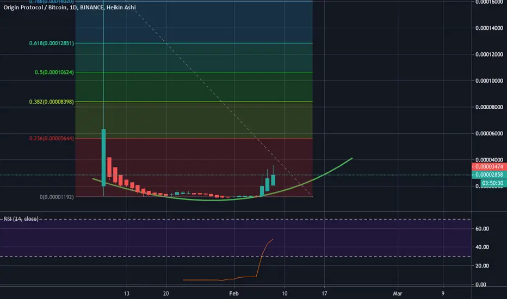Image resolution: width=507 pixels, height=299 pixels.
Task: Click the 0.00006000 price axis label
Action: 489,134
